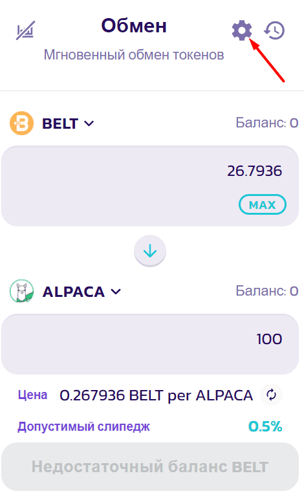
Task: Click the MAX amount button
Action: point(262,204)
